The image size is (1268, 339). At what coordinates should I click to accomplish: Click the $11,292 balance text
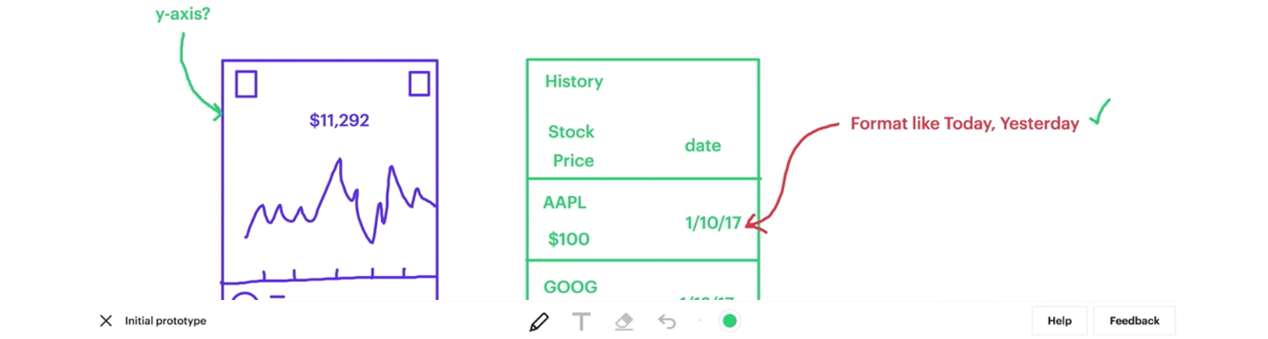pos(339,121)
